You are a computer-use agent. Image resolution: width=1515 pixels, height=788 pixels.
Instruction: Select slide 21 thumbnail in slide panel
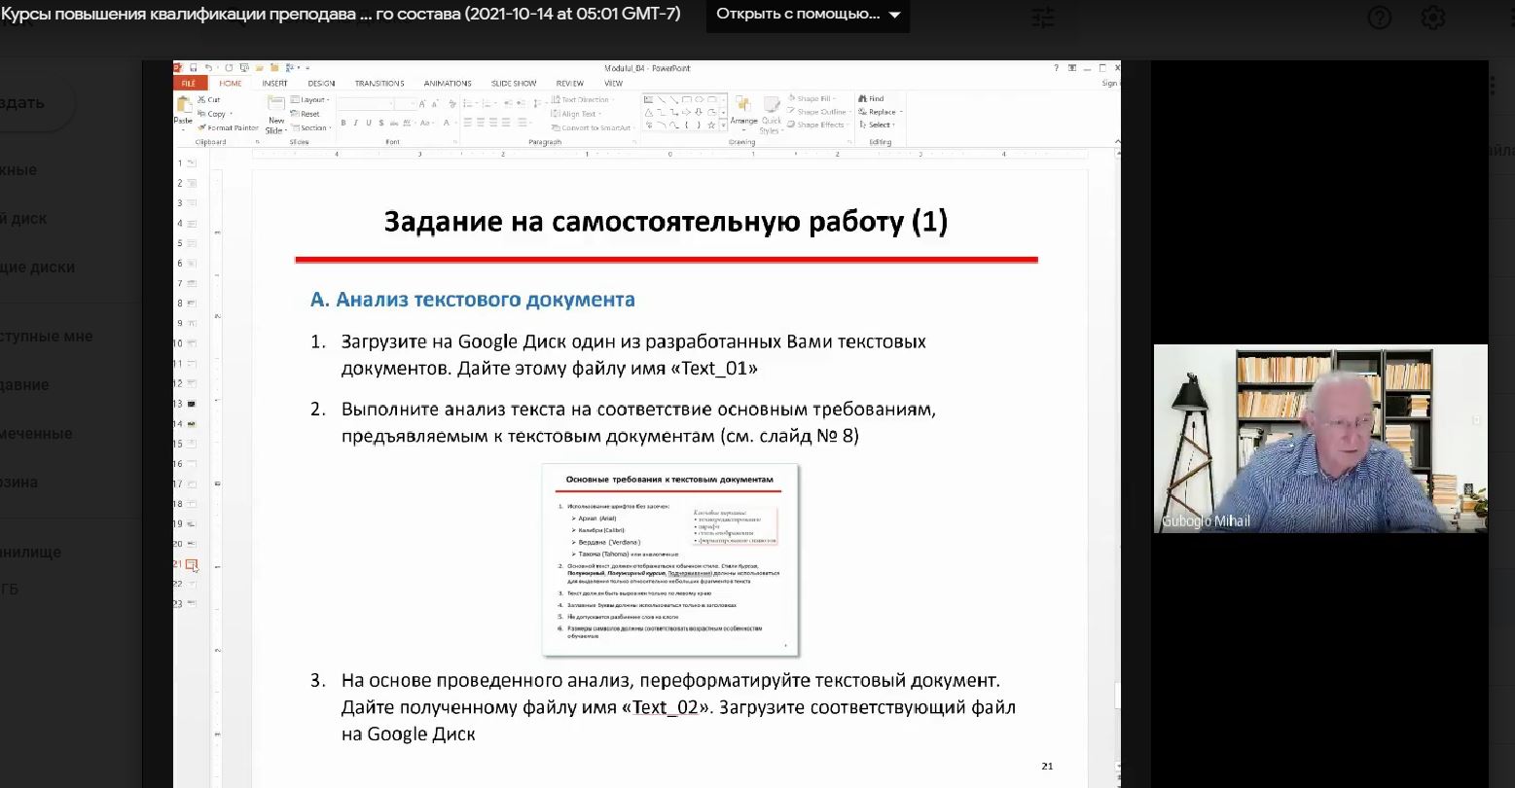pos(191,564)
